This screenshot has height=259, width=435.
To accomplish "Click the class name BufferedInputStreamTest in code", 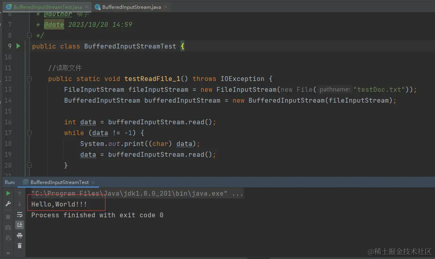I will (x=130, y=47).
